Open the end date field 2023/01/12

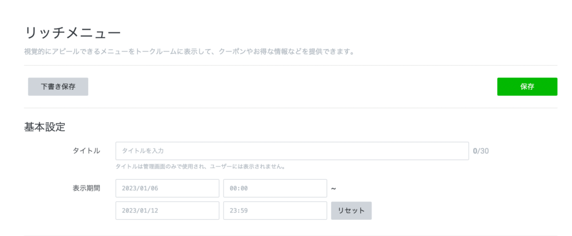(167, 210)
